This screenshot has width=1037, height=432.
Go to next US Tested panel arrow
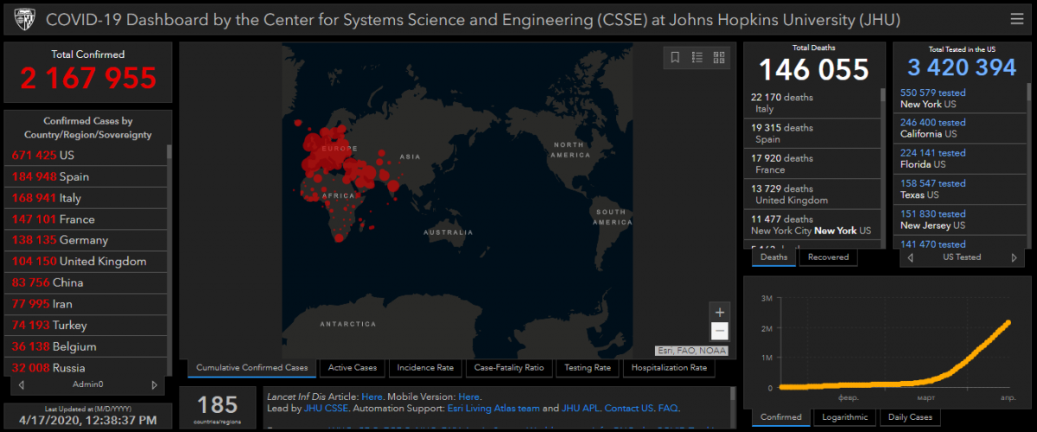1014,257
